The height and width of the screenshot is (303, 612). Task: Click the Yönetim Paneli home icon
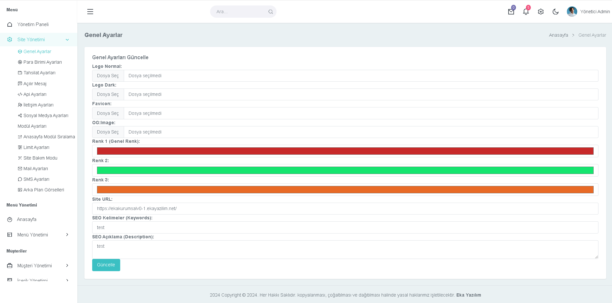click(x=10, y=24)
